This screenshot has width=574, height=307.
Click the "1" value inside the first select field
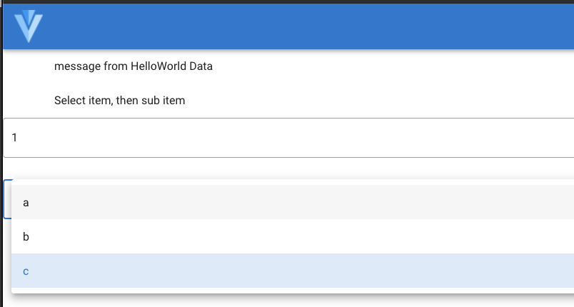click(14, 138)
